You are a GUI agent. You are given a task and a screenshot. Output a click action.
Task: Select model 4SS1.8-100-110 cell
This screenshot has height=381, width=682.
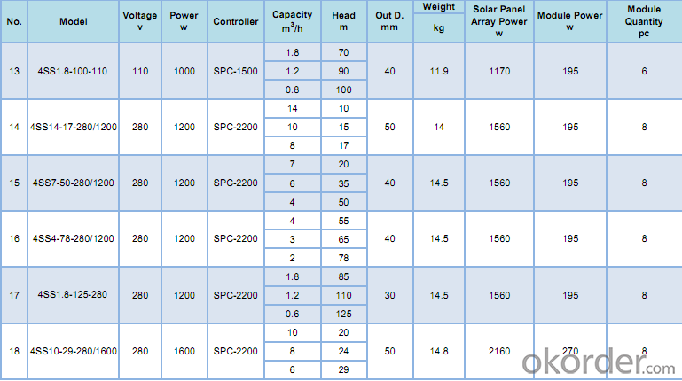[x=73, y=71]
